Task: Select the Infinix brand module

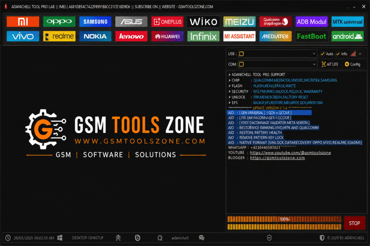Action: [203, 36]
